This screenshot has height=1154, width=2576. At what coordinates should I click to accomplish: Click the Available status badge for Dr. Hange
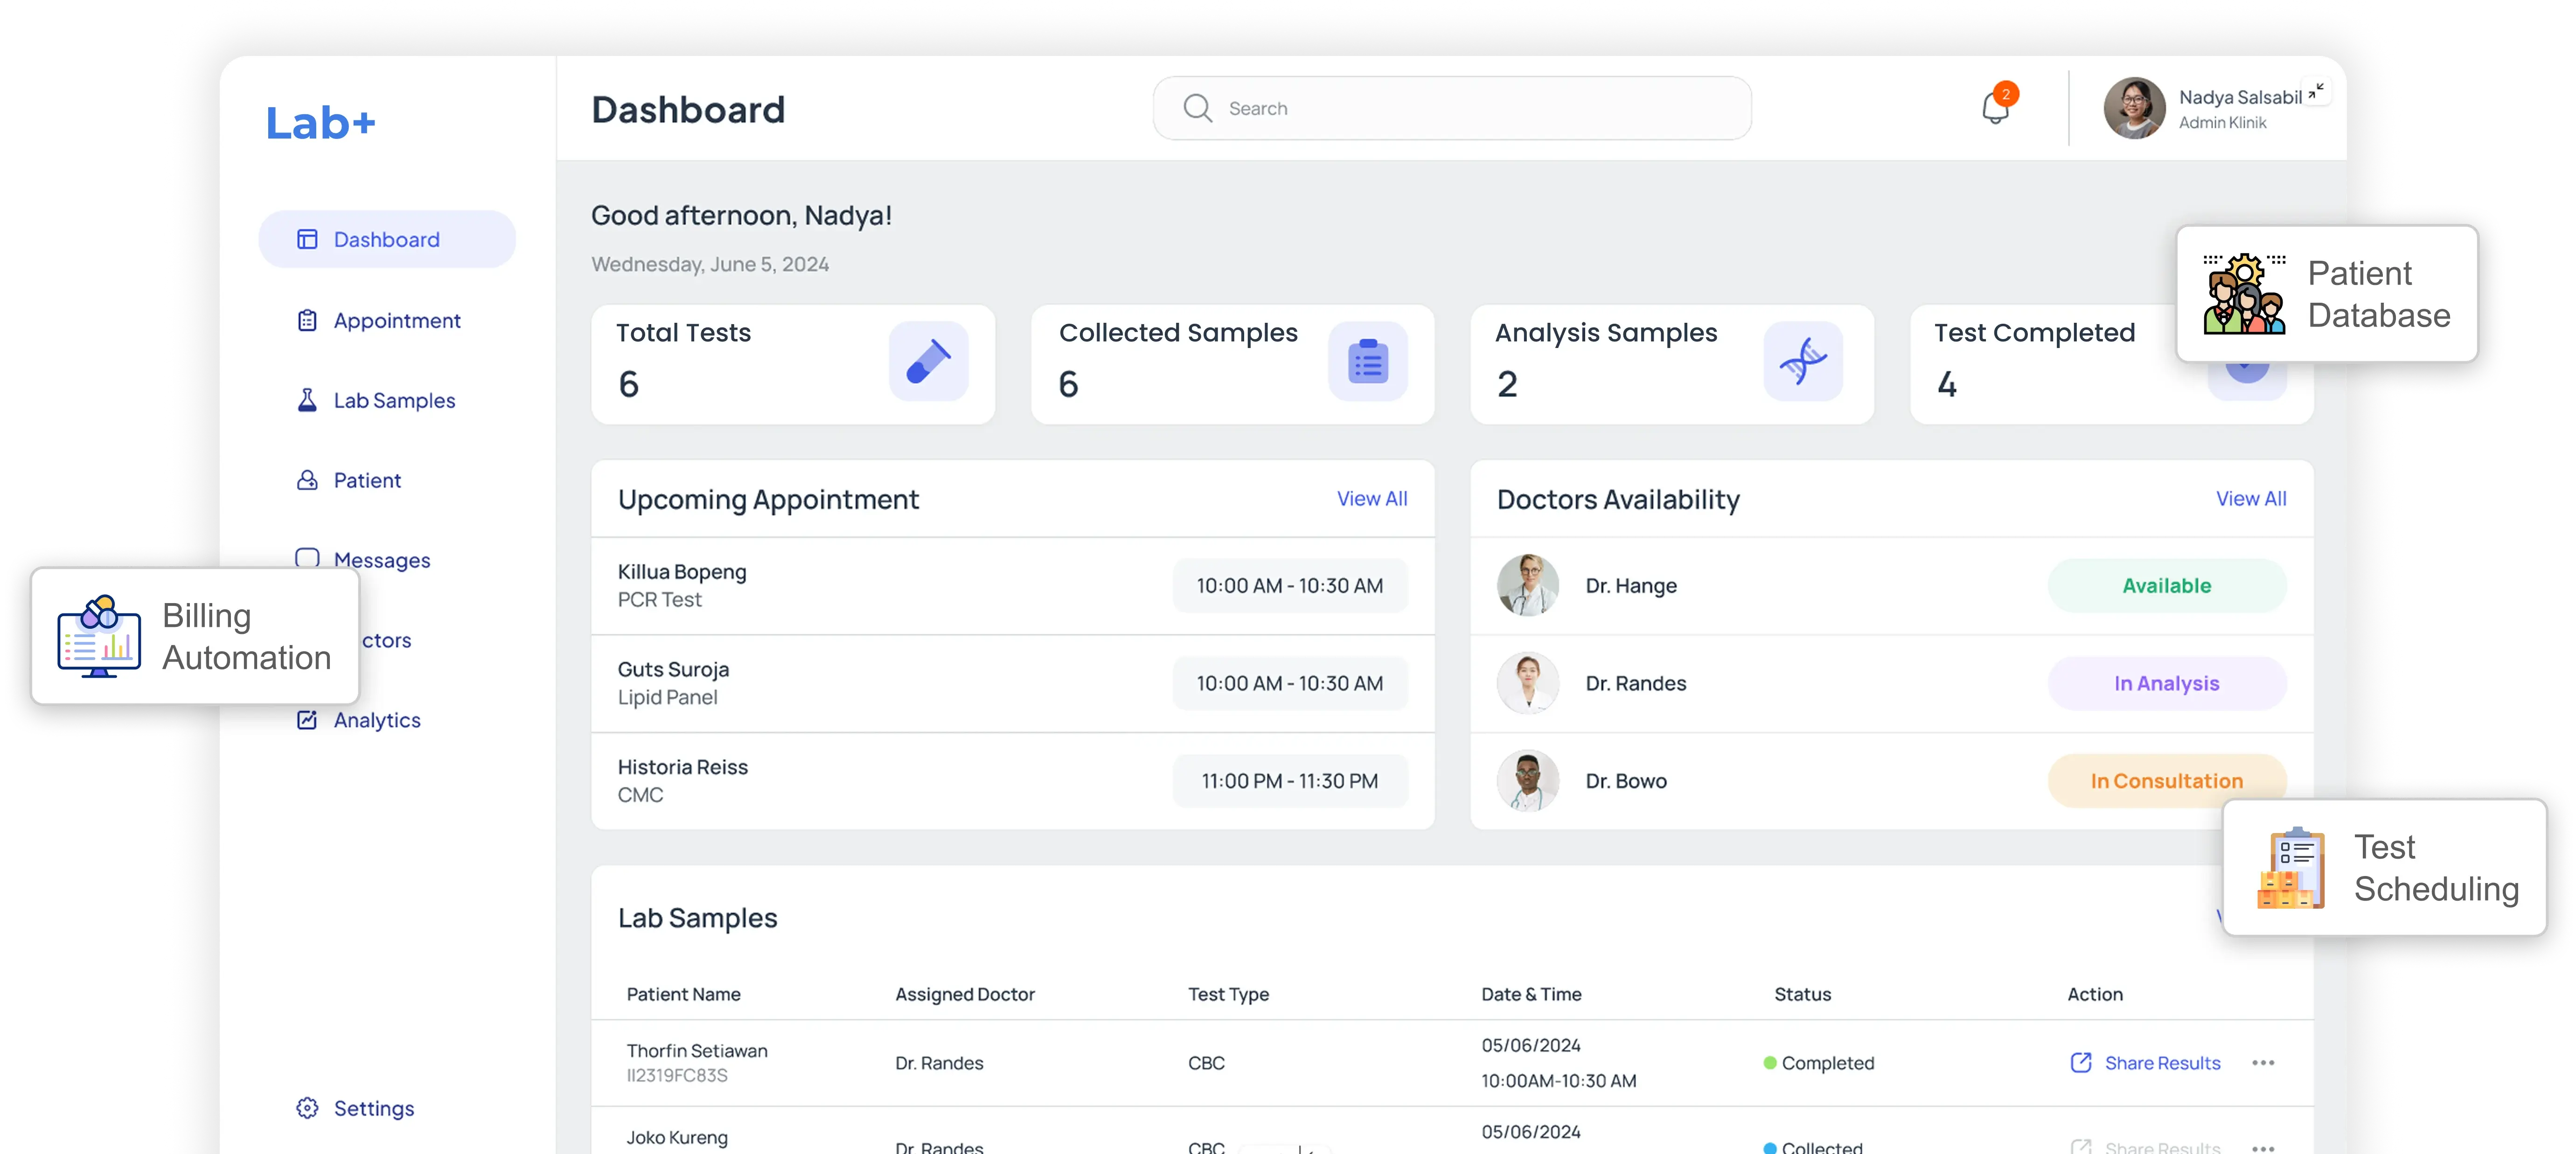coord(2165,586)
